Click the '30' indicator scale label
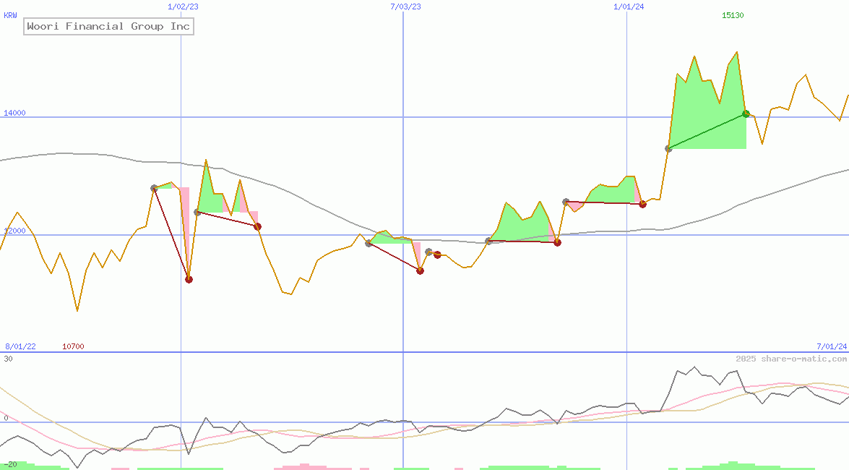Image resolution: width=849 pixels, height=470 pixels. (8, 359)
